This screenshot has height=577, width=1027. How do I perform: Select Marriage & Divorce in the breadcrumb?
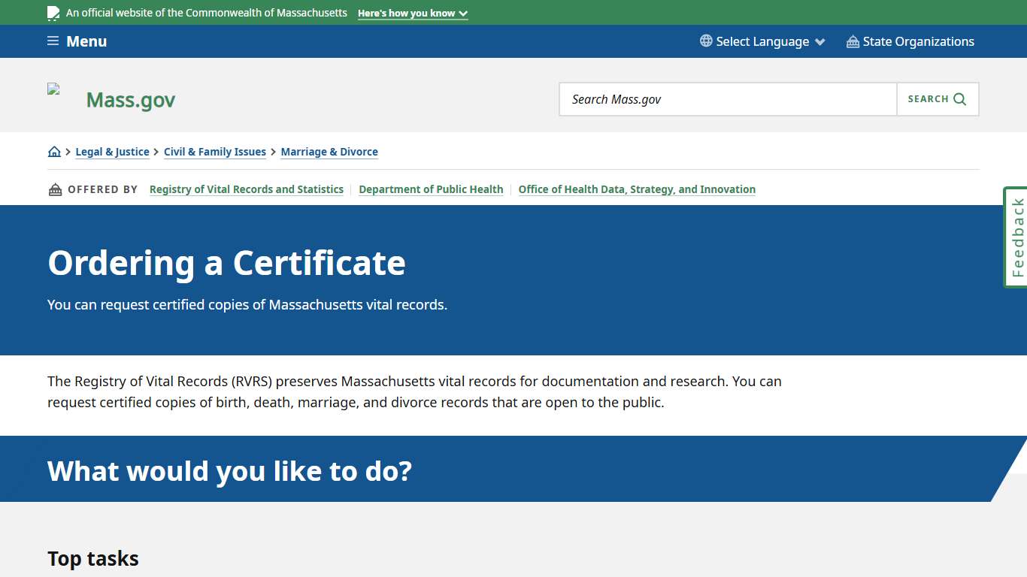pos(329,152)
